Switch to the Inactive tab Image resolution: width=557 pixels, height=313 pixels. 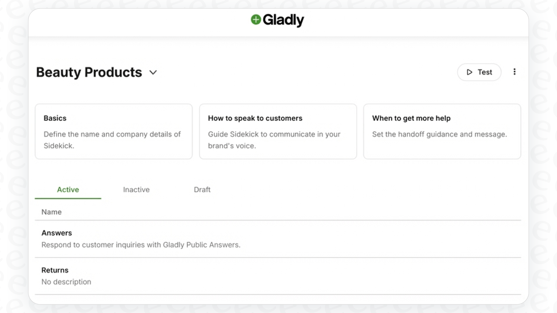click(x=136, y=189)
